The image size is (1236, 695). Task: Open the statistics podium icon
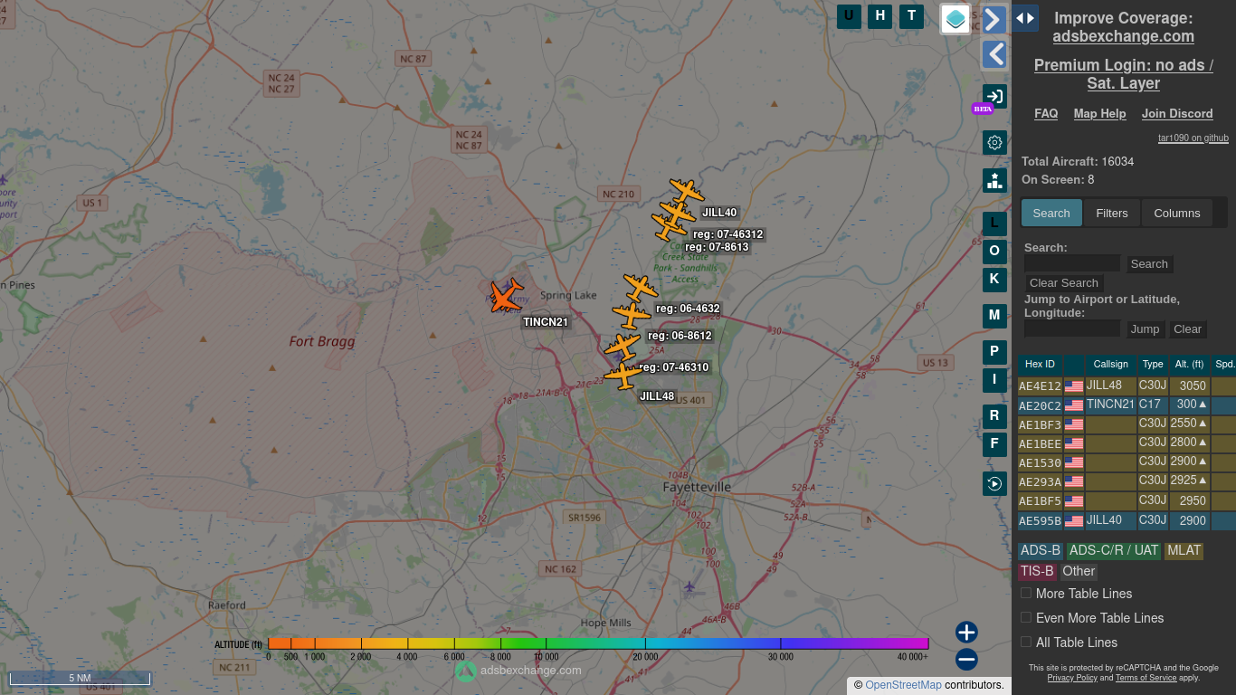tap(994, 180)
